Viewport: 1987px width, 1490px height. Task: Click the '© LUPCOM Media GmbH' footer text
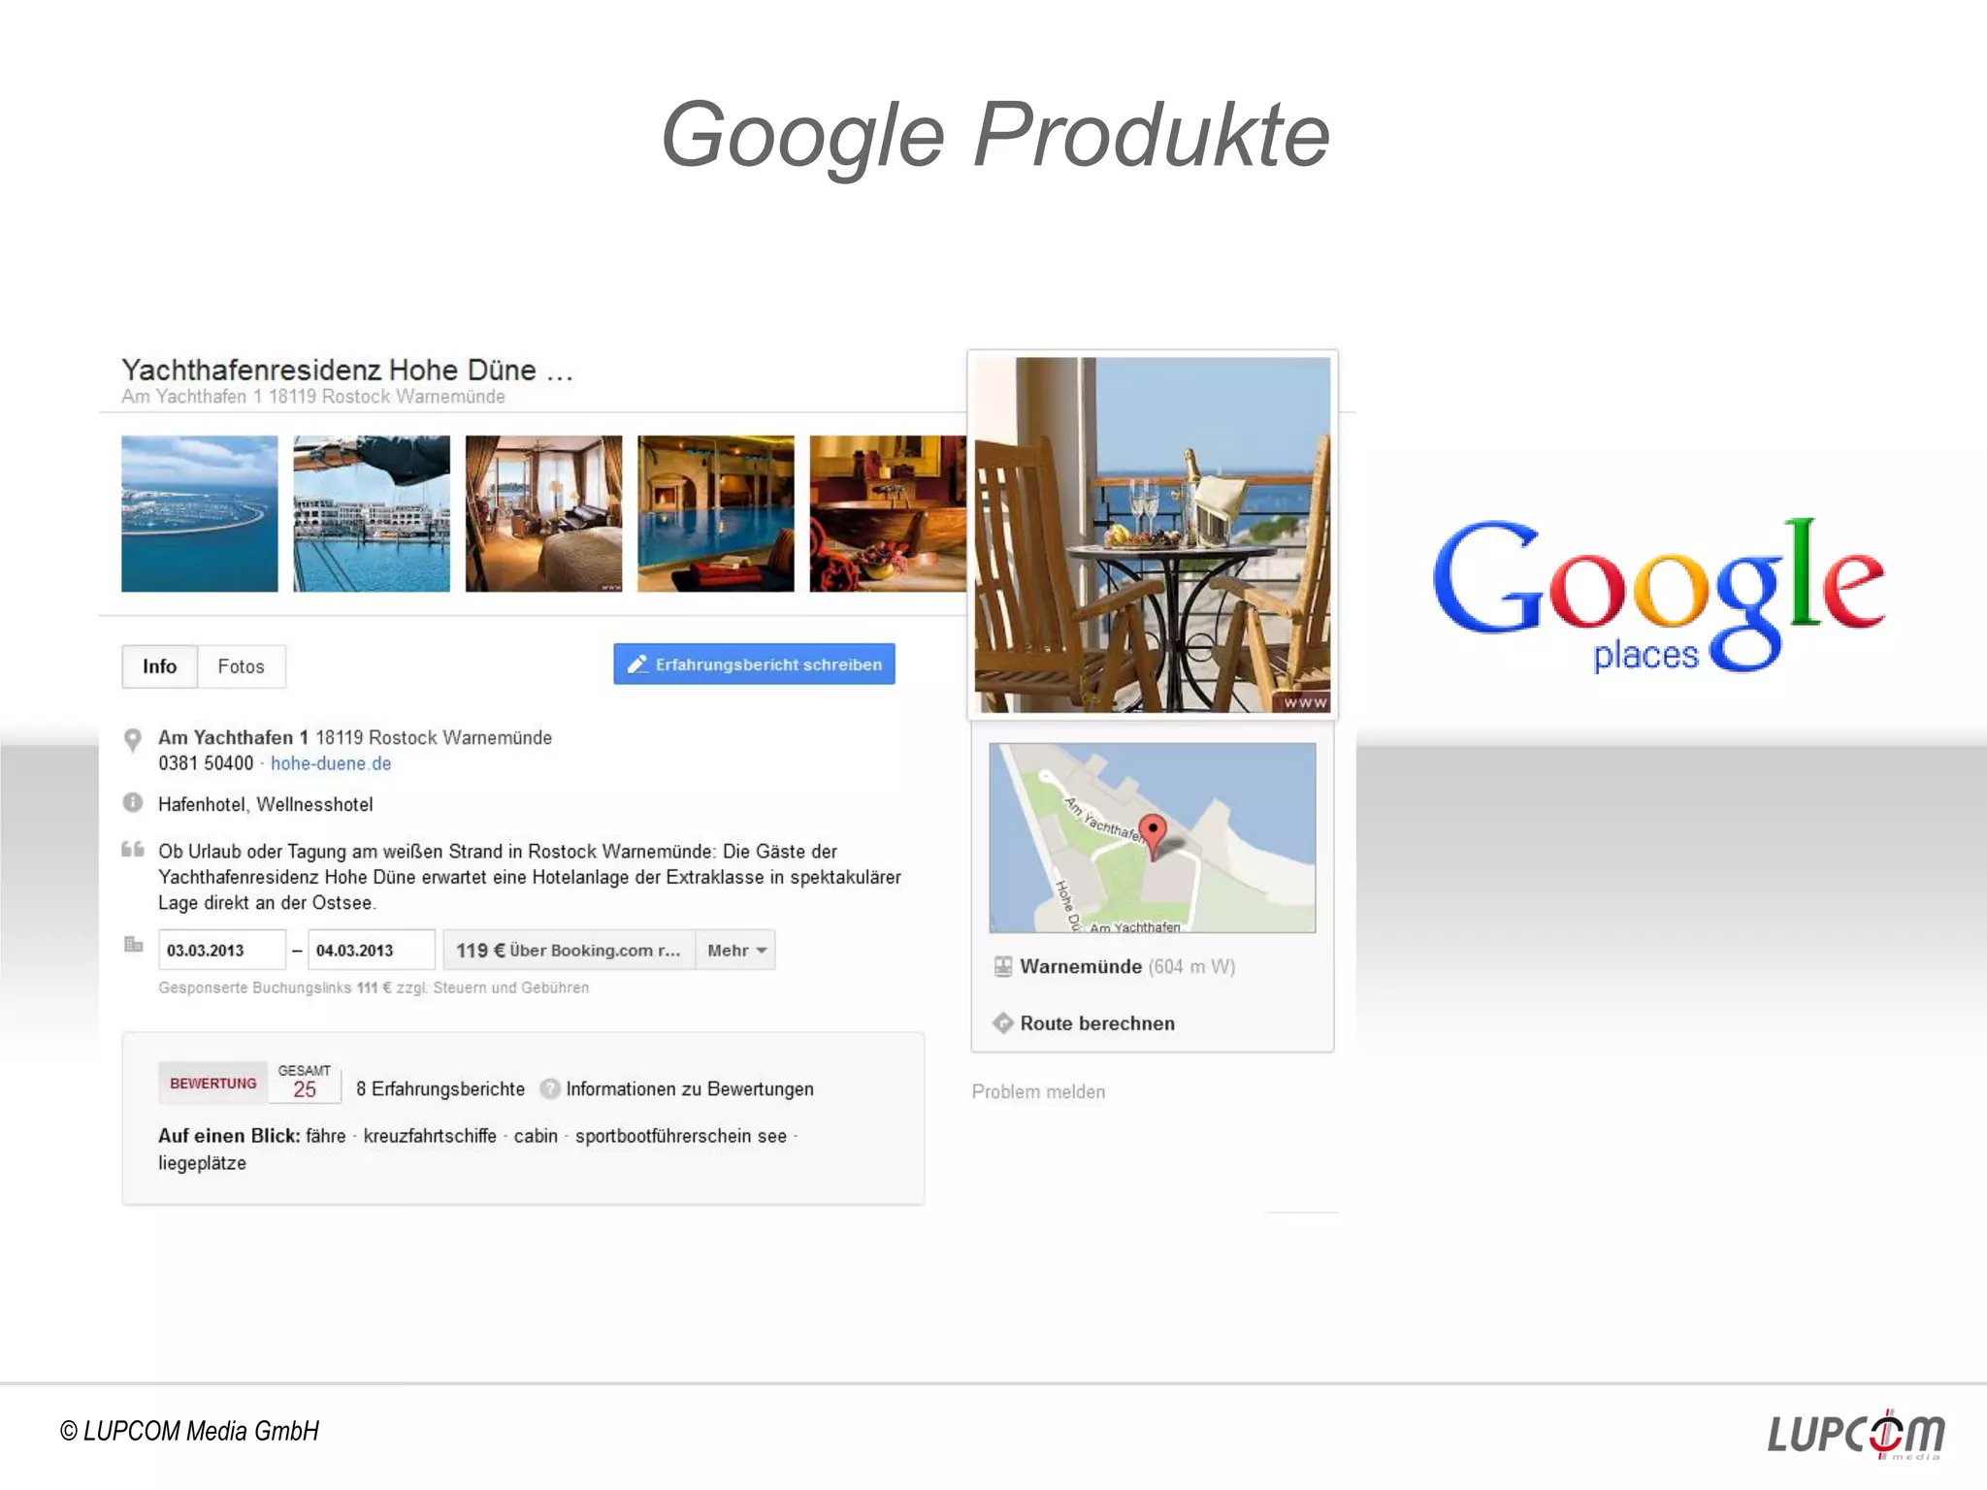(x=189, y=1431)
